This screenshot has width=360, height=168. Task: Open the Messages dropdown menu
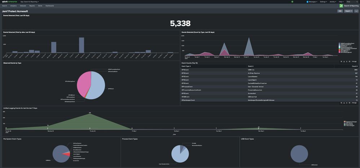click(x=313, y=1)
